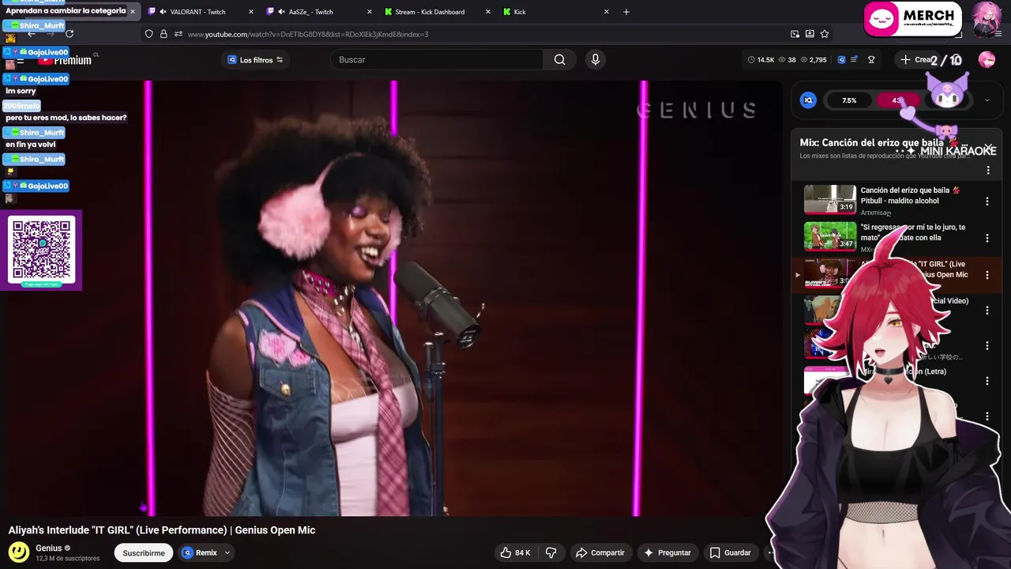Close the VALORANT - Twitch tab

pos(251,12)
